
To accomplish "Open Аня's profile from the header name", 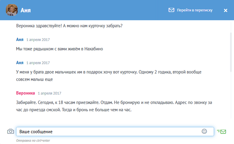I will pyautogui.click(x=26, y=10).
